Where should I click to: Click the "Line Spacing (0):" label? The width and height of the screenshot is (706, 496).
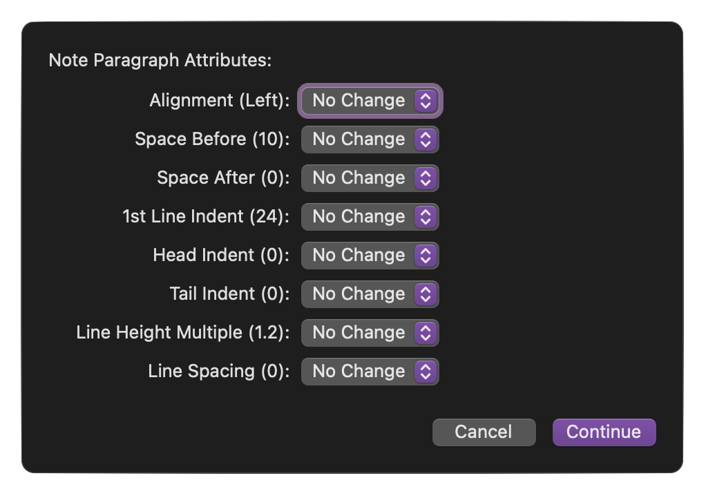(219, 372)
